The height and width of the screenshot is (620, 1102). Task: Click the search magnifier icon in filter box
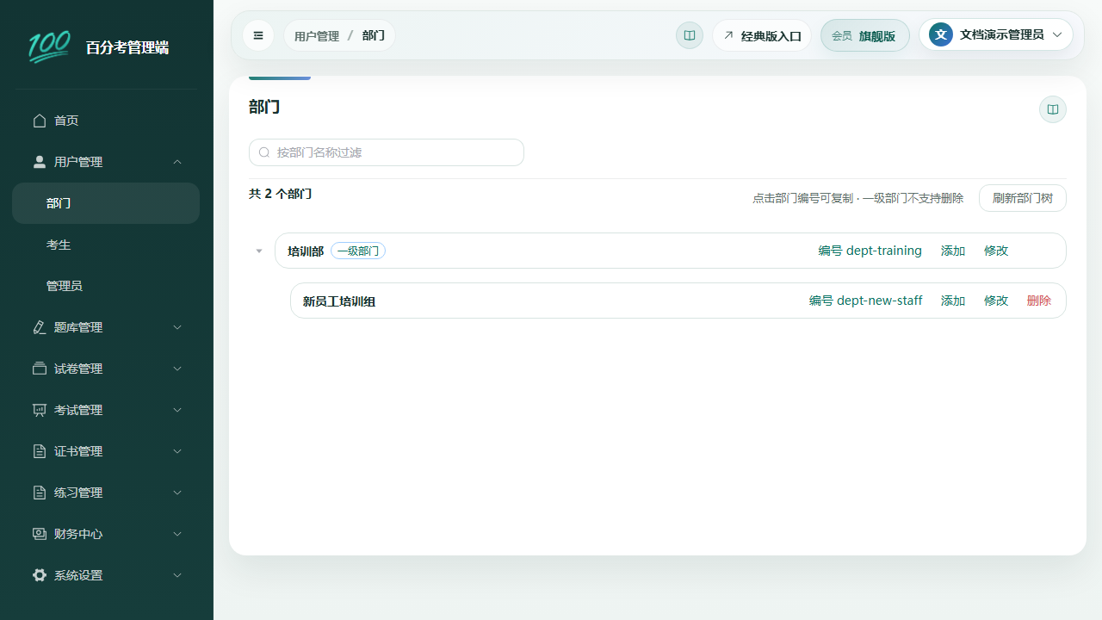[264, 152]
